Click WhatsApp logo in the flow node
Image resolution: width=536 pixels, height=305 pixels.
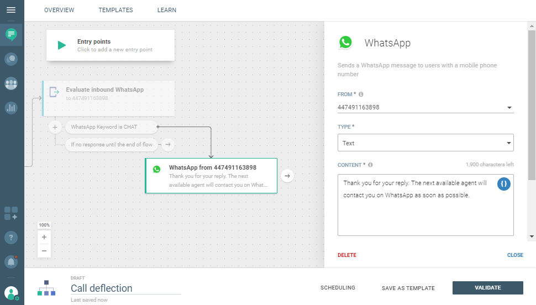[156, 169]
